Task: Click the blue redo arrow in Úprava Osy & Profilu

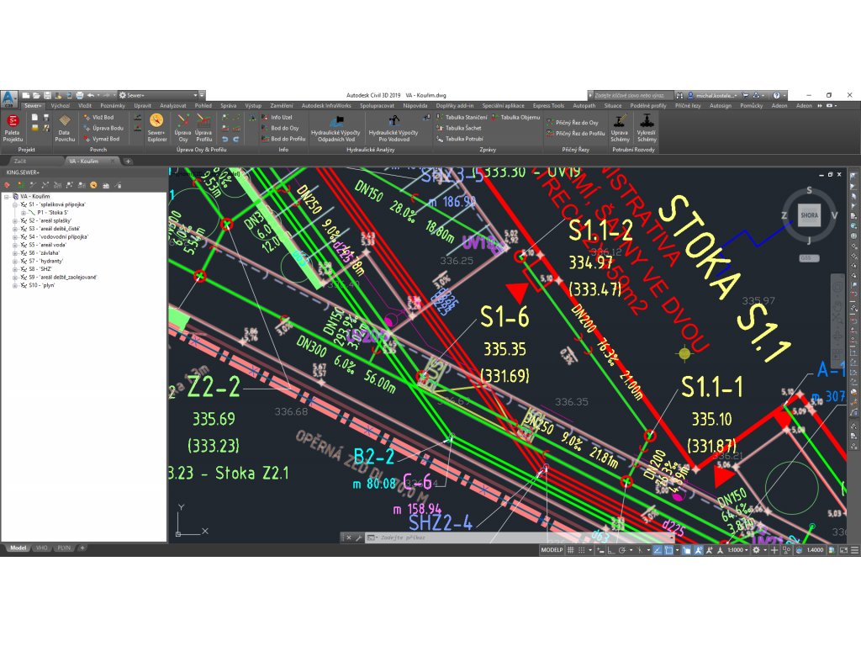Action: [x=236, y=139]
